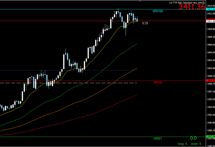The height and width of the screenshot is (147, 215).
Task: Click the 3390.80 price scale label
Action: [x=211, y=122]
